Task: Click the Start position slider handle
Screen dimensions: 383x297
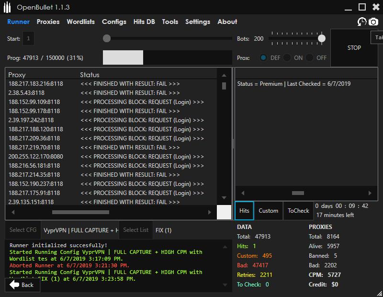Action: [x=107, y=38]
